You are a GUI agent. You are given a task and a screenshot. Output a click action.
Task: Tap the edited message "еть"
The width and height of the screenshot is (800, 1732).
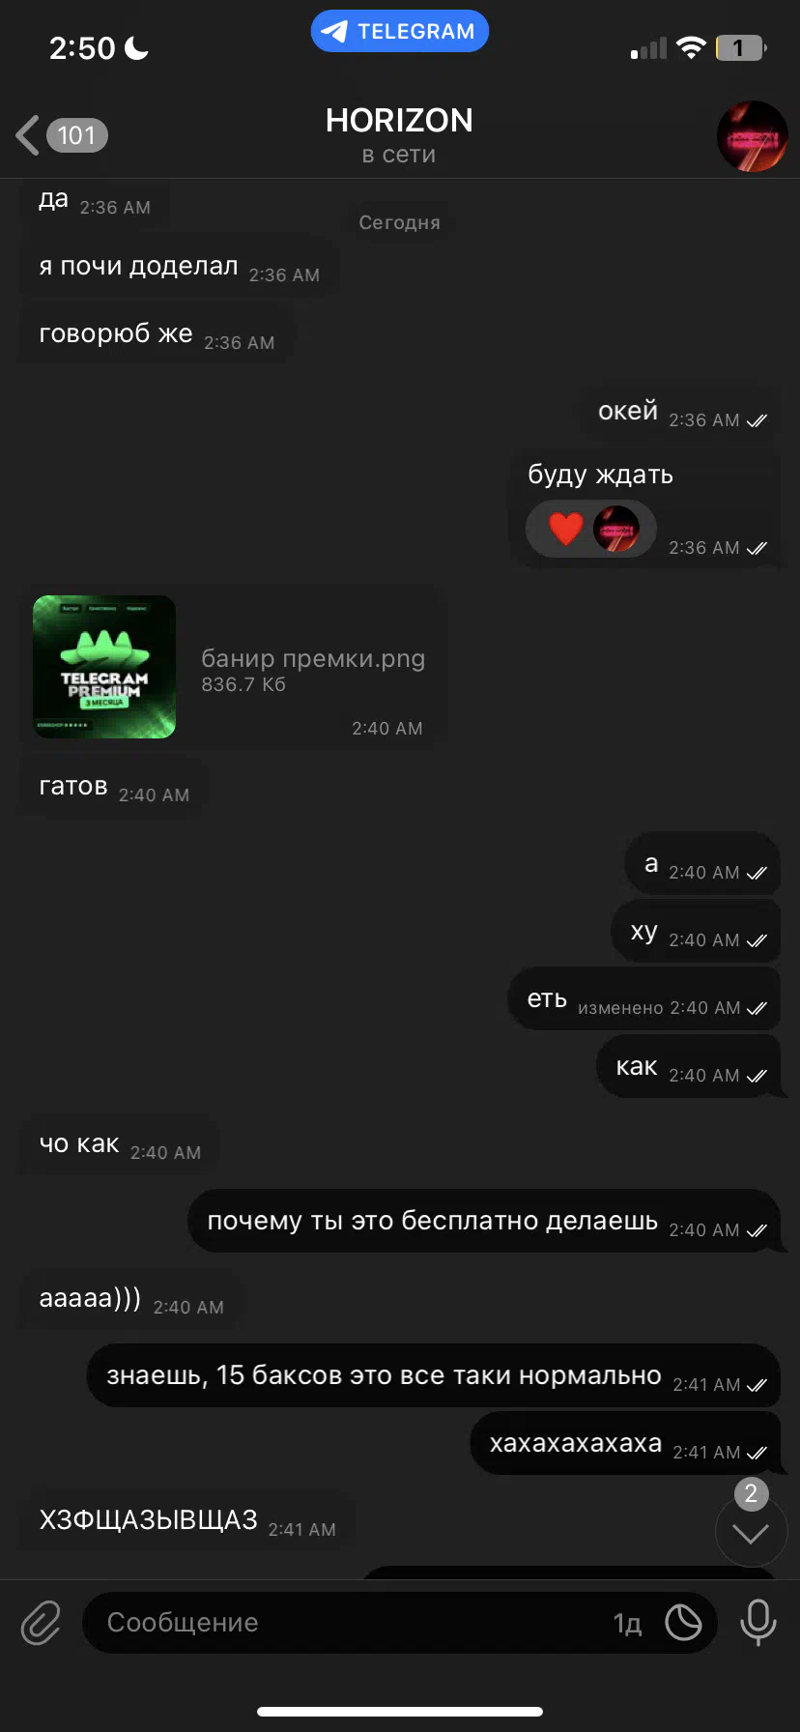(x=643, y=999)
